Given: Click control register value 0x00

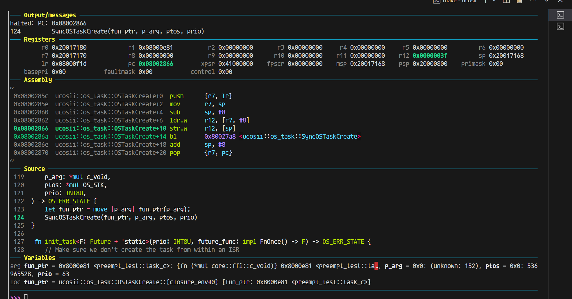Looking at the screenshot, I should pyautogui.click(x=225, y=72).
